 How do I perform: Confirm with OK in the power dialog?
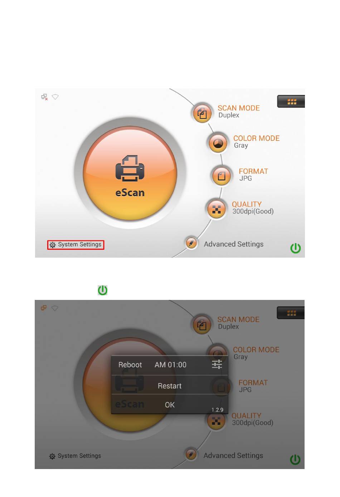[x=170, y=405]
